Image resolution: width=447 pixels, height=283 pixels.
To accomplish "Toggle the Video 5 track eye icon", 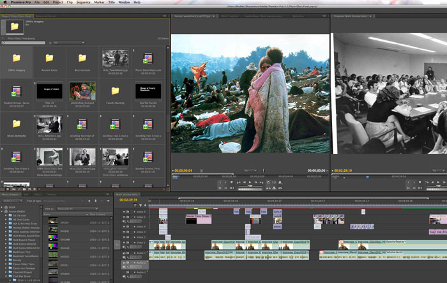I will pos(124,217).
